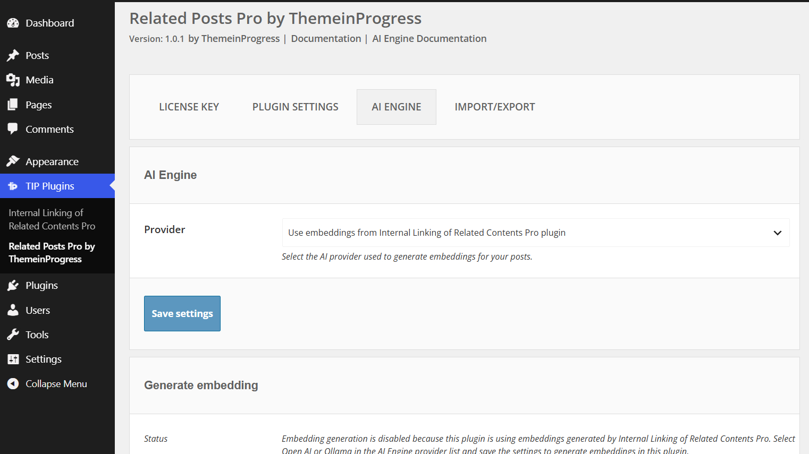Open the IMPORT/EXPORT tab
Image resolution: width=809 pixels, height=454 pixels.
pyautogui.click(x=494, y=107)
